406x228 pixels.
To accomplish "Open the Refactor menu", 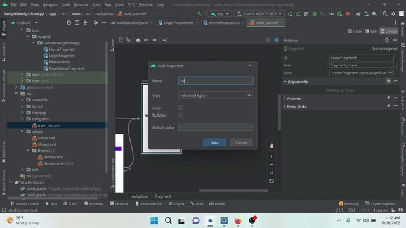I will coord(81,4).
